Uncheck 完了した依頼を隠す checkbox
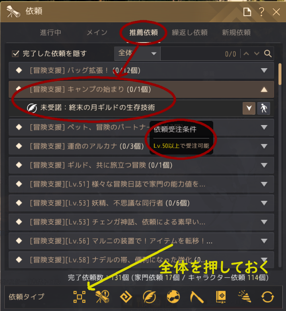Viewport: 286px width, 311px height. (x=16, y=54)
